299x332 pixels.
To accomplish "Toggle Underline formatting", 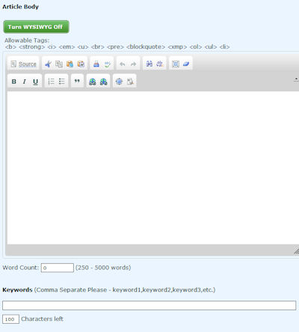I will (35, 82).
